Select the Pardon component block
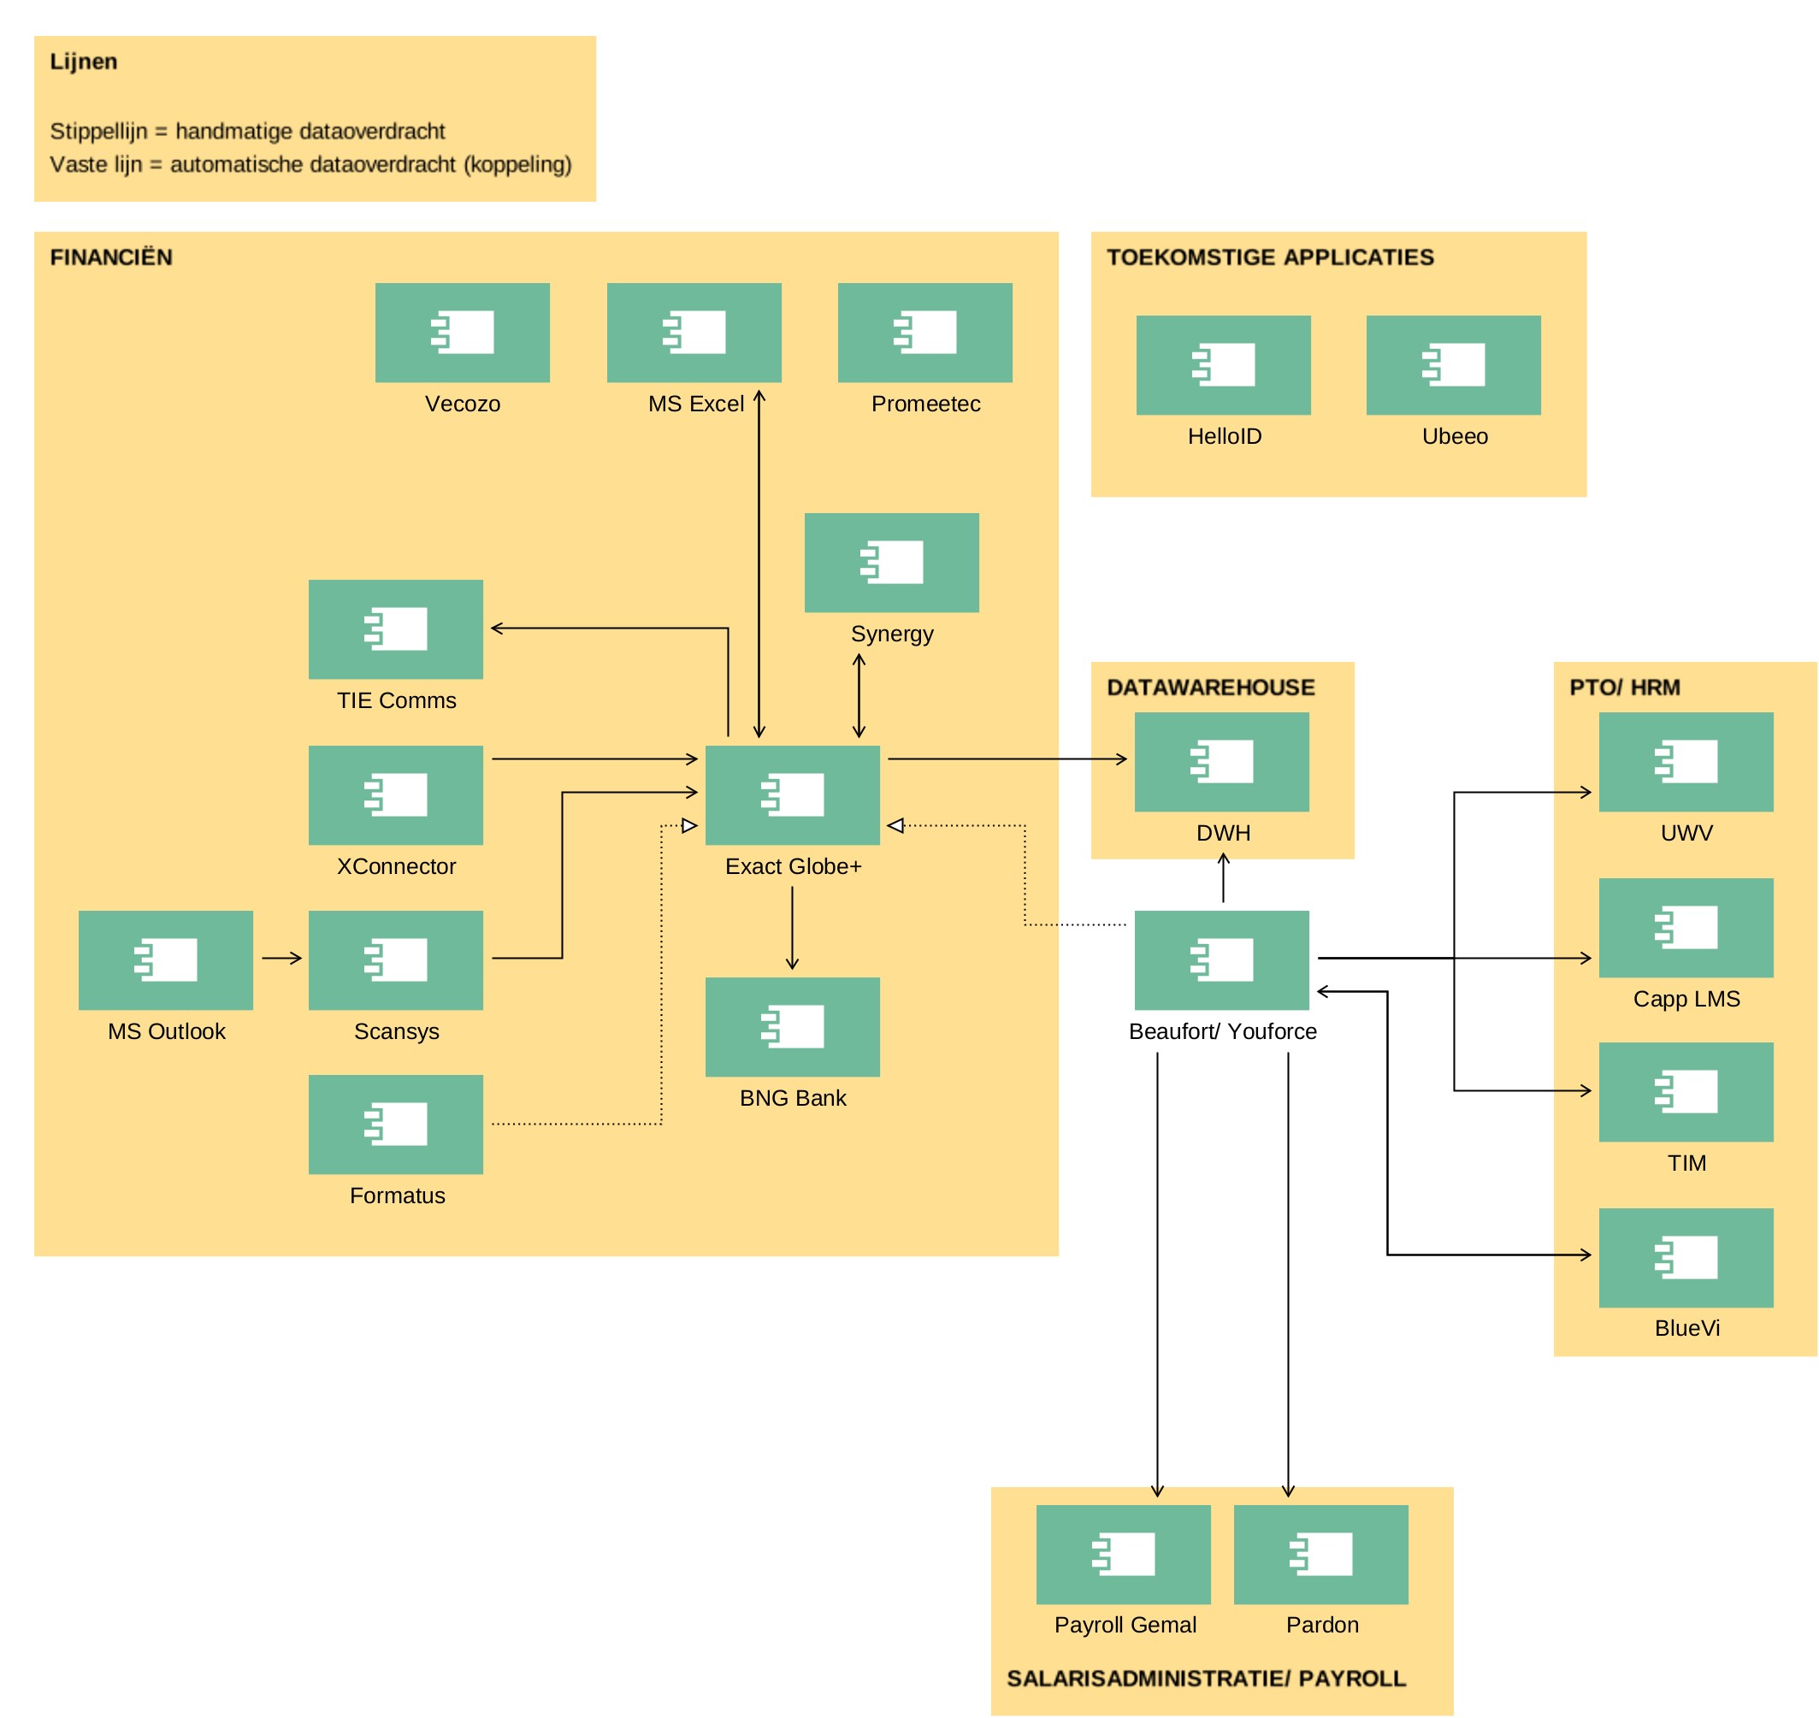 1321,1555
